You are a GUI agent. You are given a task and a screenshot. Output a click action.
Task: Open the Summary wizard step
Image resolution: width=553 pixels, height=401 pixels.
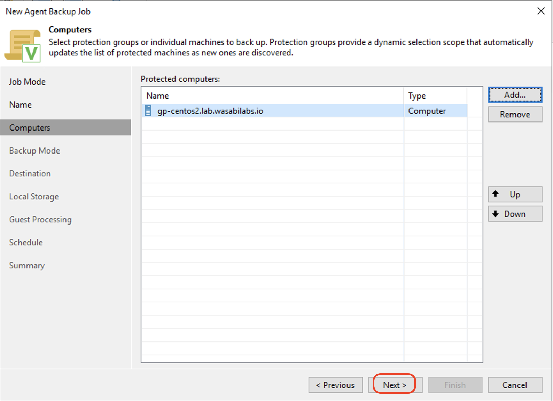pos(27,266)
